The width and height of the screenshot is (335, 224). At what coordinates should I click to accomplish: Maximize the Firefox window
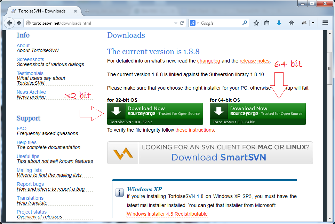click(312, 3)
